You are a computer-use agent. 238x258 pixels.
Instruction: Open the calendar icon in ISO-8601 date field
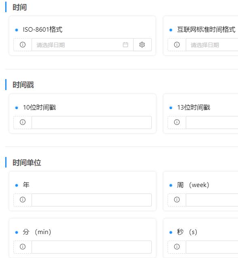point(125,45)
